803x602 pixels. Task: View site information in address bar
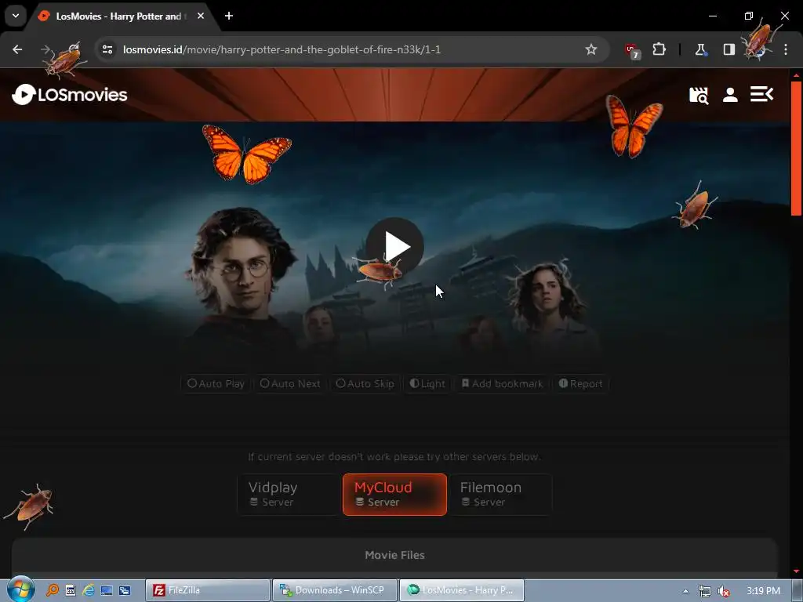(107, 49)
